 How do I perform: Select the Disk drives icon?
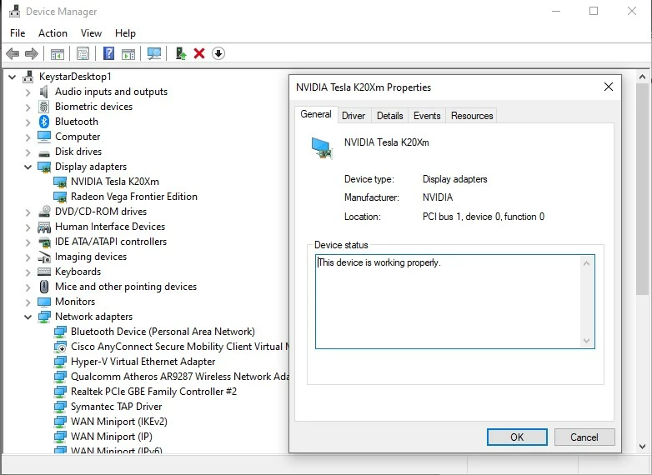(44, 153)
